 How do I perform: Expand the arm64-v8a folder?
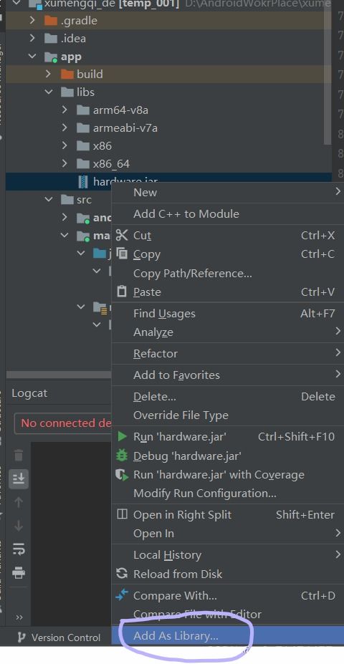click(64, 110)
